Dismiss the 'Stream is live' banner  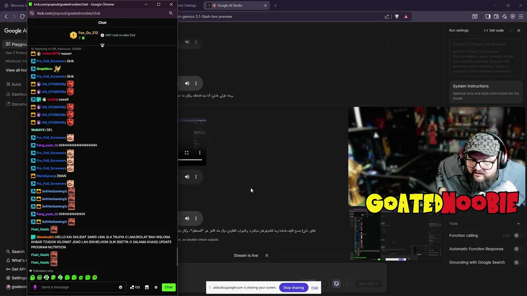(267, 255)
